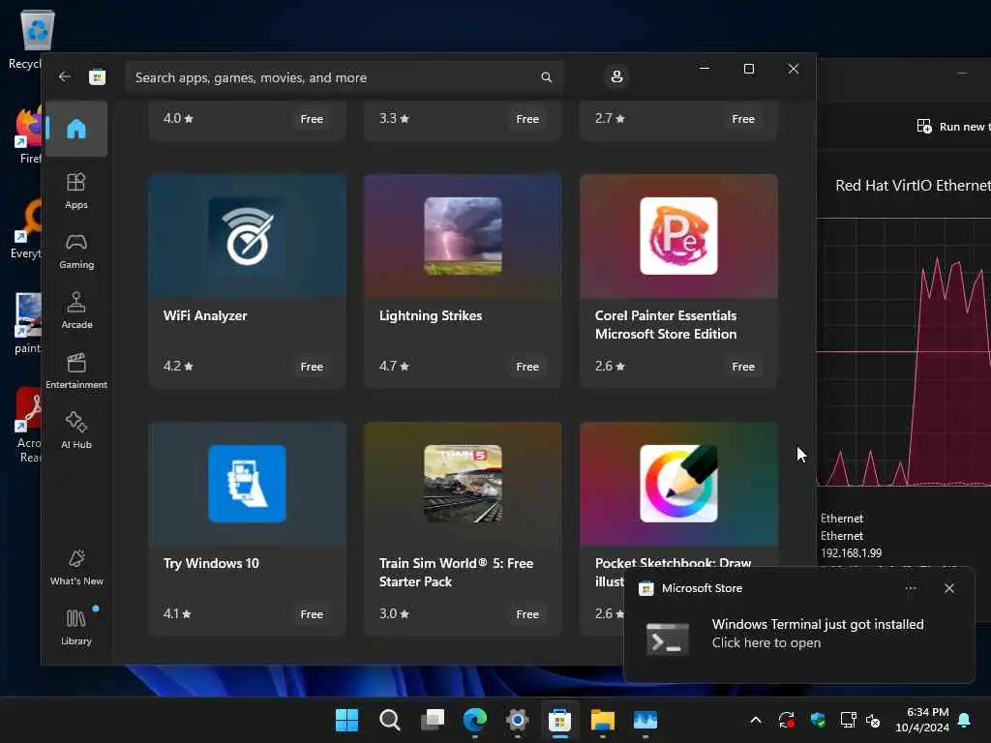The width and height of the screenshot is (991, 743).
Task: Open the Lightning Strikes app thumbnail
Action: [x=463, y=236]
